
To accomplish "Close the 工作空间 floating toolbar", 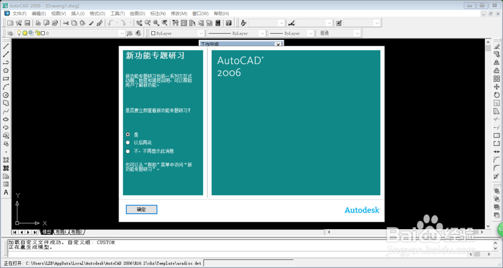I will [278, 44].
